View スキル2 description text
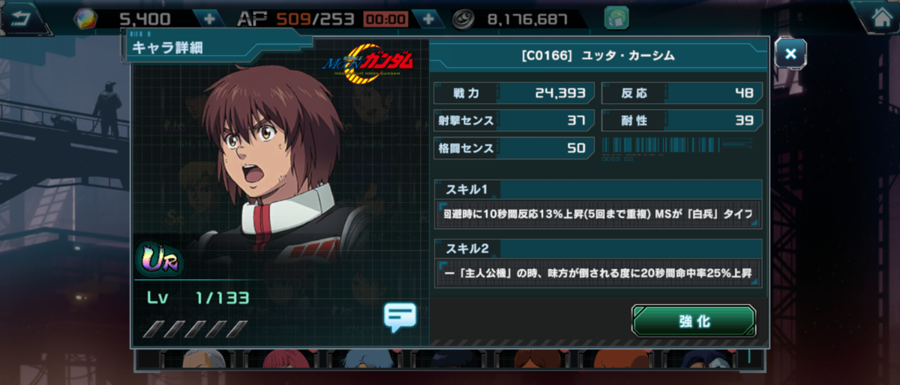 point(598,273)
